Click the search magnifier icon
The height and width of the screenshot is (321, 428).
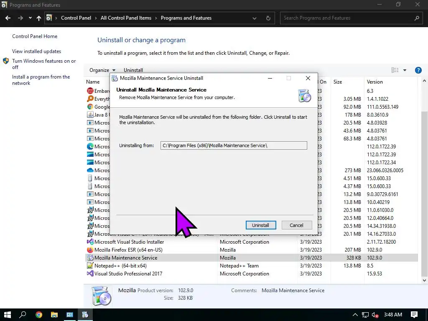click(417, 18)
